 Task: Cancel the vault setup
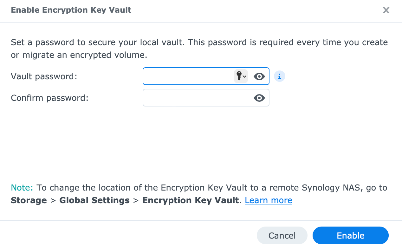(282, 235)
